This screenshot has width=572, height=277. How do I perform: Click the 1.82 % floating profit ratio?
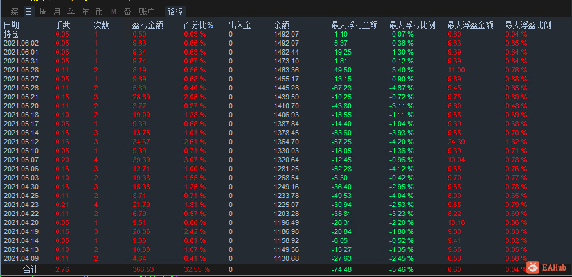point(516,142)
